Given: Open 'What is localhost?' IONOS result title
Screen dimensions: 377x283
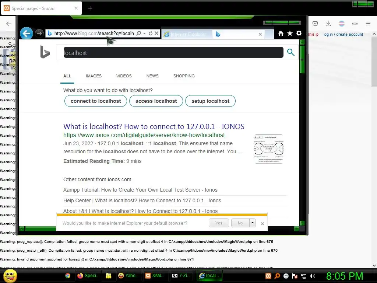Looking at the screenshot, I should click(x=154, y=127).
